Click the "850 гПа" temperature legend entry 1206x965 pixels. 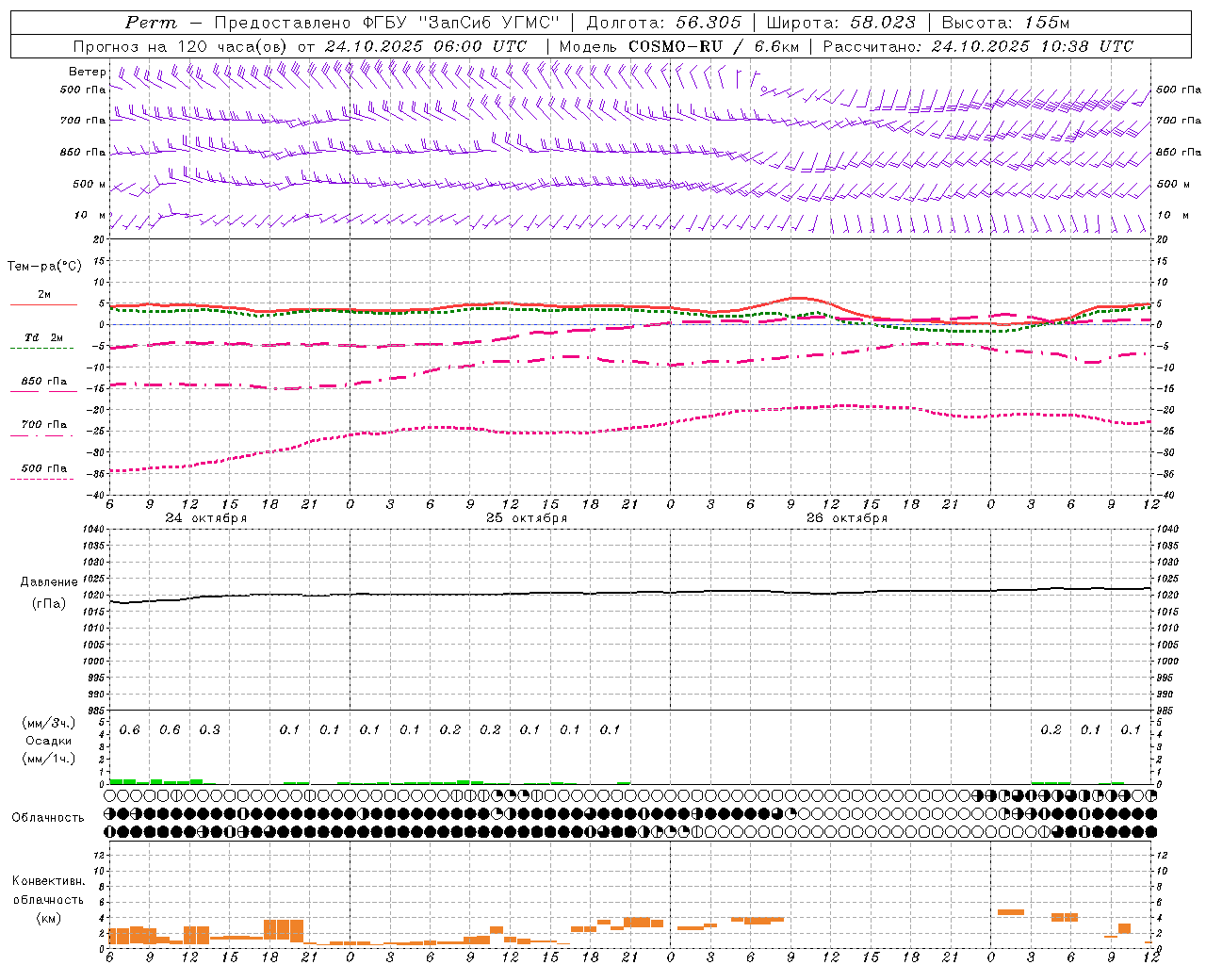pyautogui.click(x=43, y=385)
